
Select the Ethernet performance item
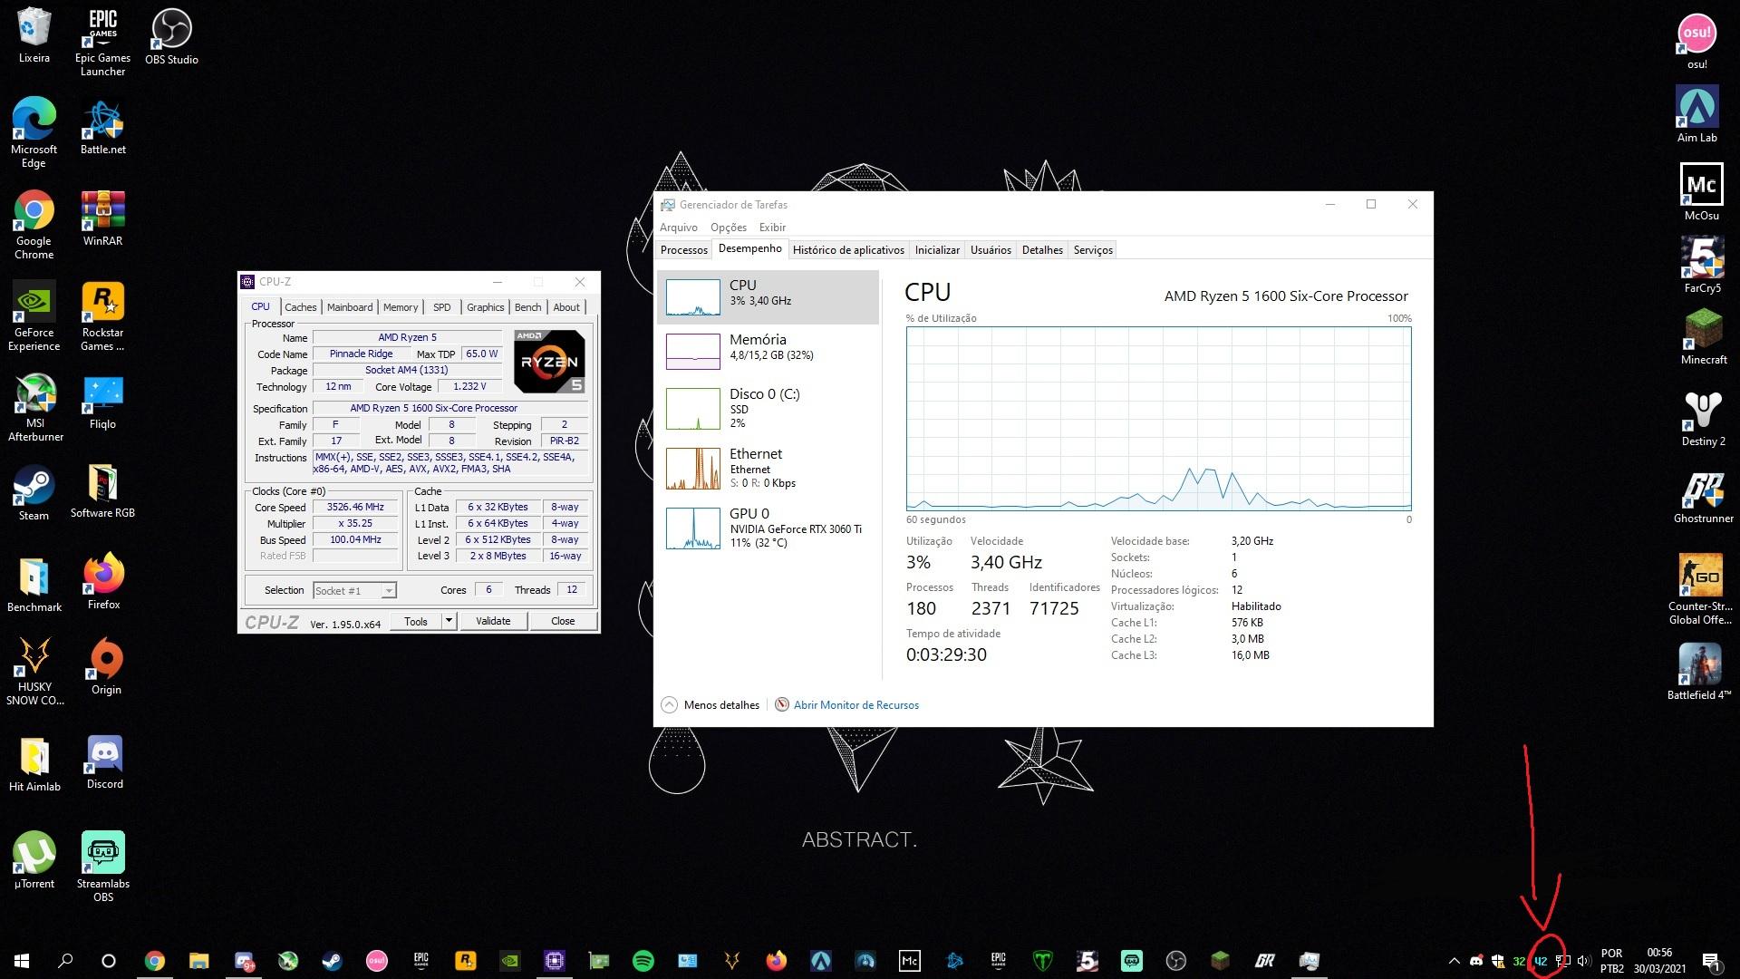[x=768, y=468]
